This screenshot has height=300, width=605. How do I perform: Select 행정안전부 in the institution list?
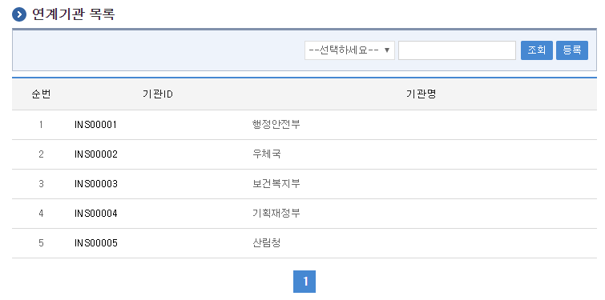click(x=276, y=125)
